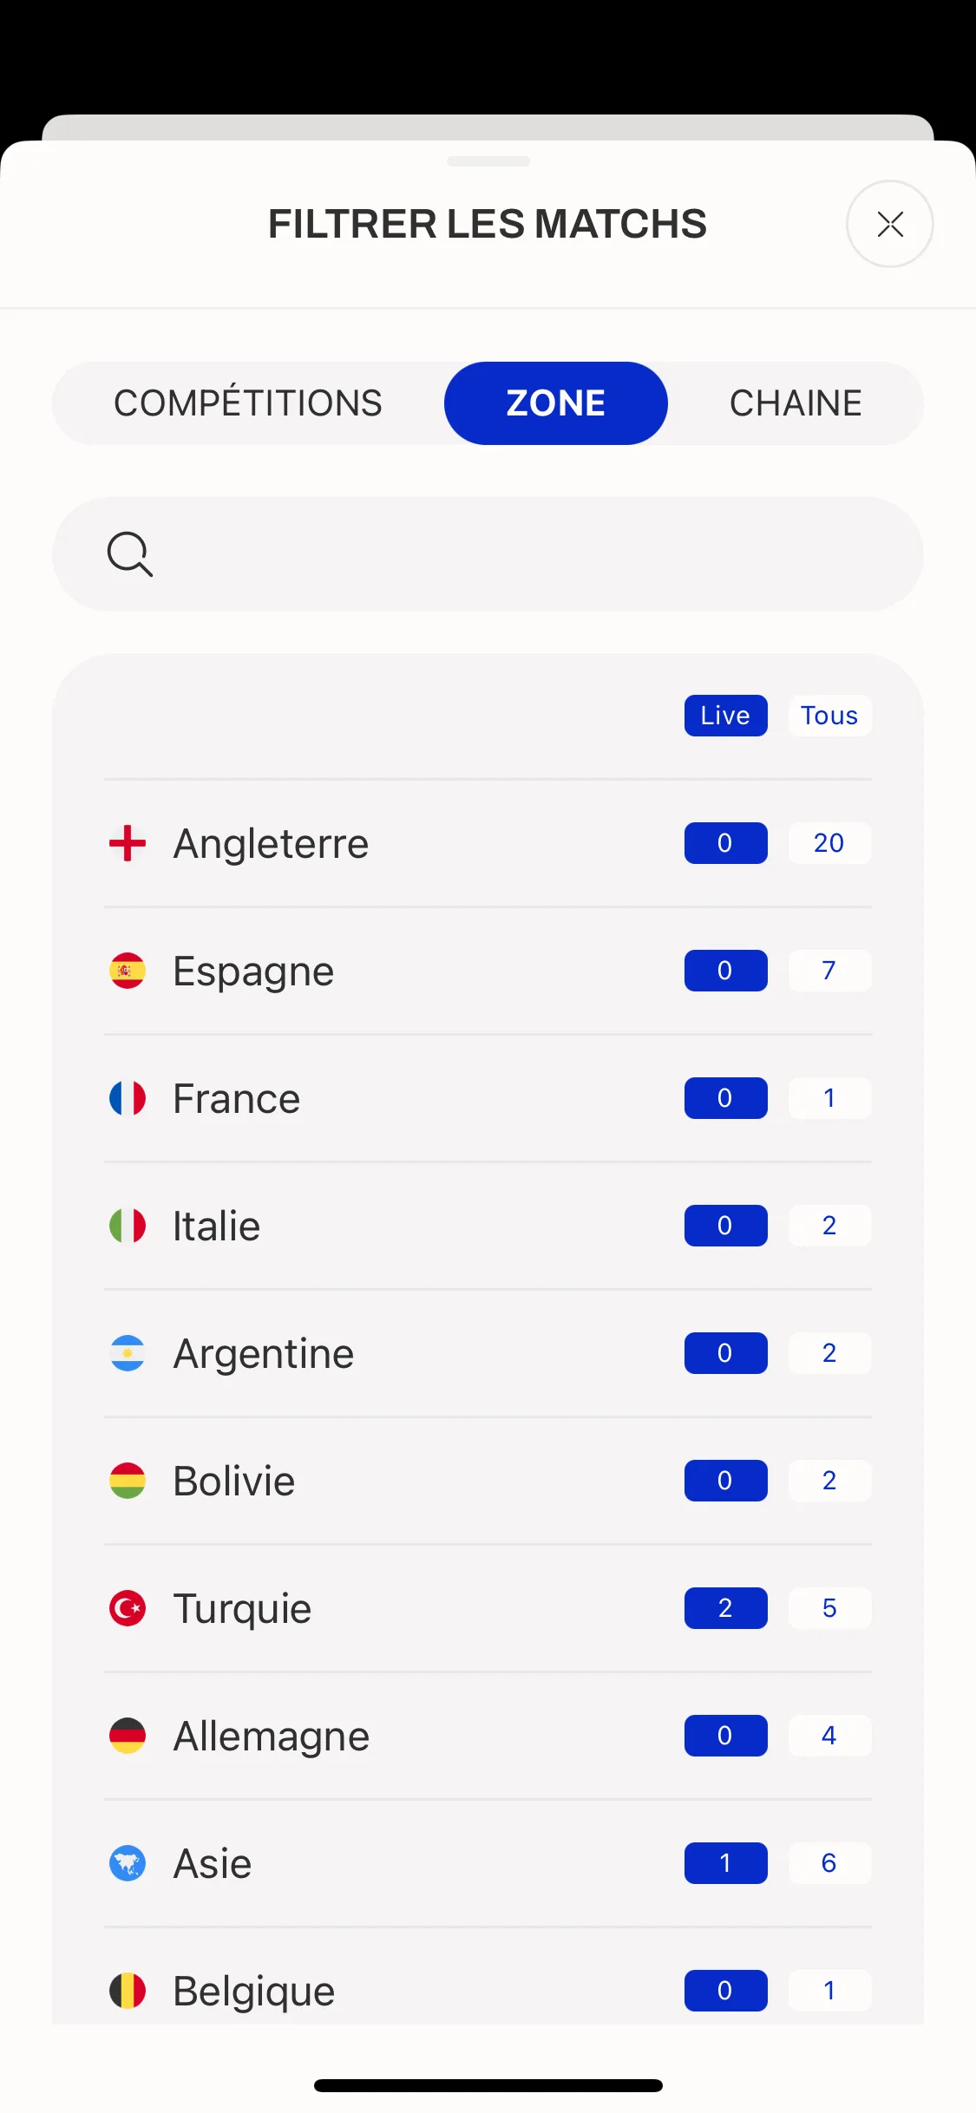Tap the France flag icon
The height and width of the screenshot is (2113, 976).
(128, 1098)
